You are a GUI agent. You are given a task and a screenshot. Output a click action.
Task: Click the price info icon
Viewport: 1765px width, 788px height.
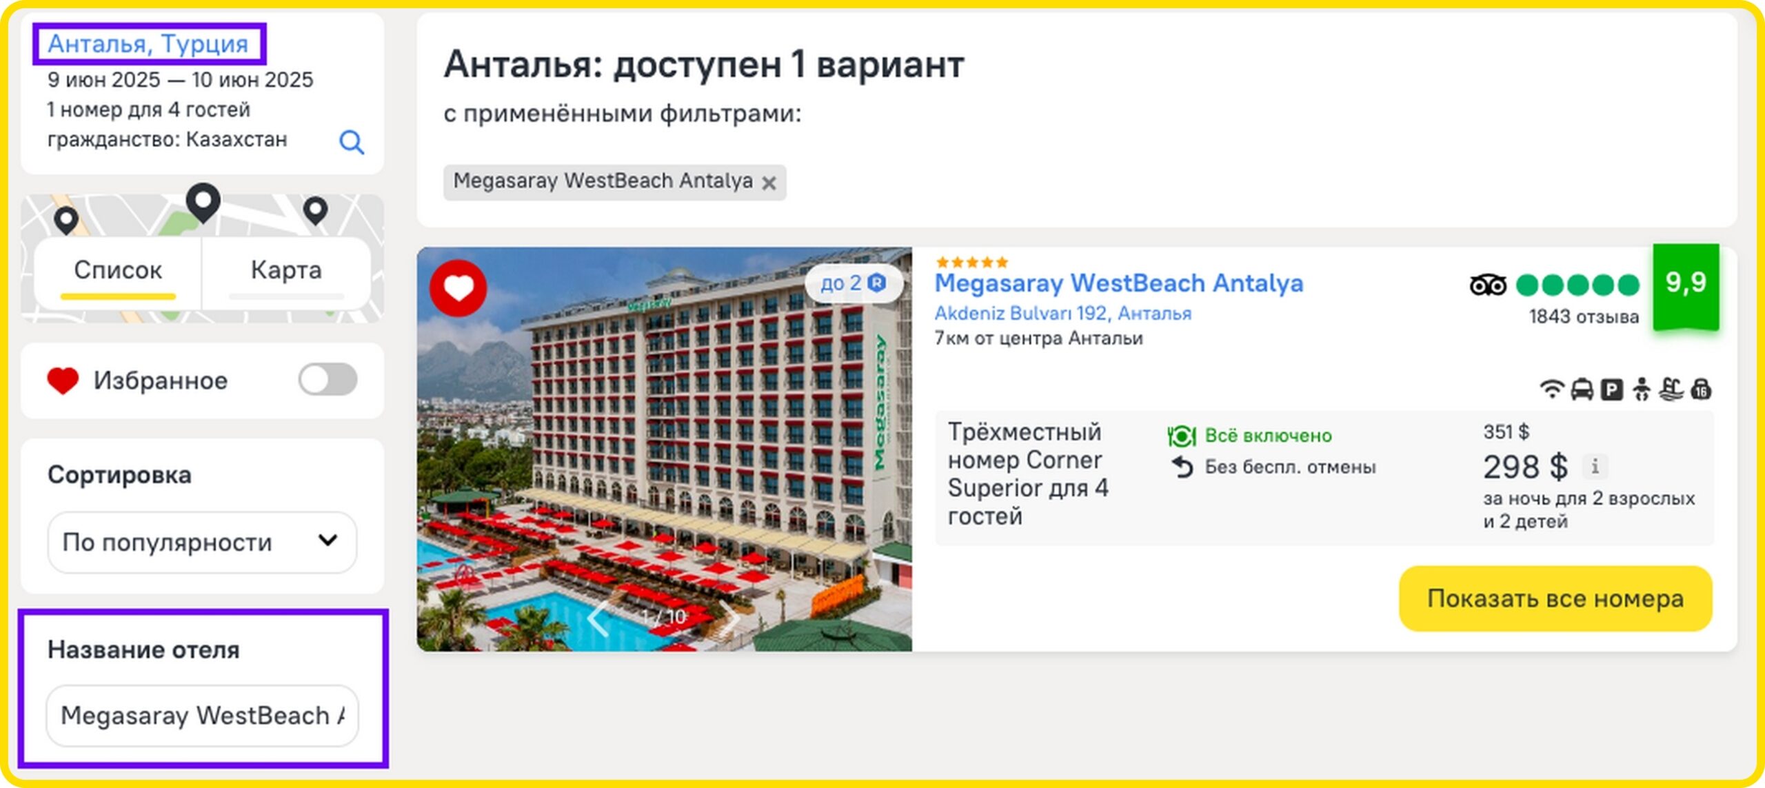click(1595, 467)
